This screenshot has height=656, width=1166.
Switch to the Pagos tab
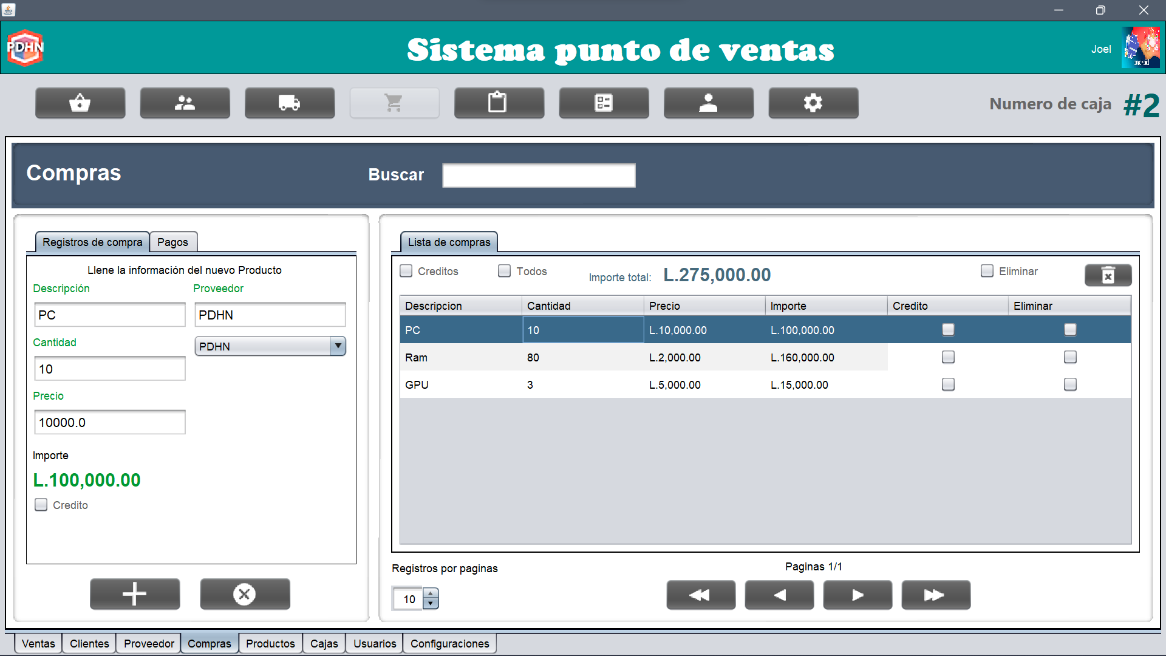[173, 242]
